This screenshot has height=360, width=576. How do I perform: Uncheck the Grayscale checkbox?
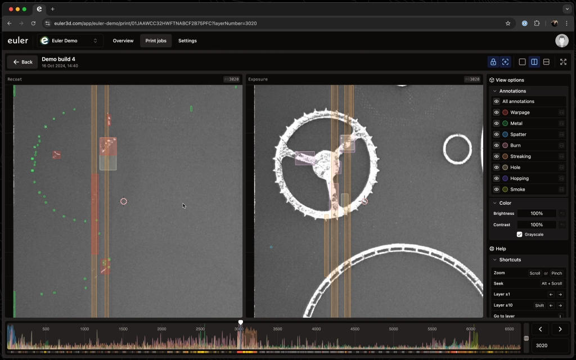(x=519, y=235)
